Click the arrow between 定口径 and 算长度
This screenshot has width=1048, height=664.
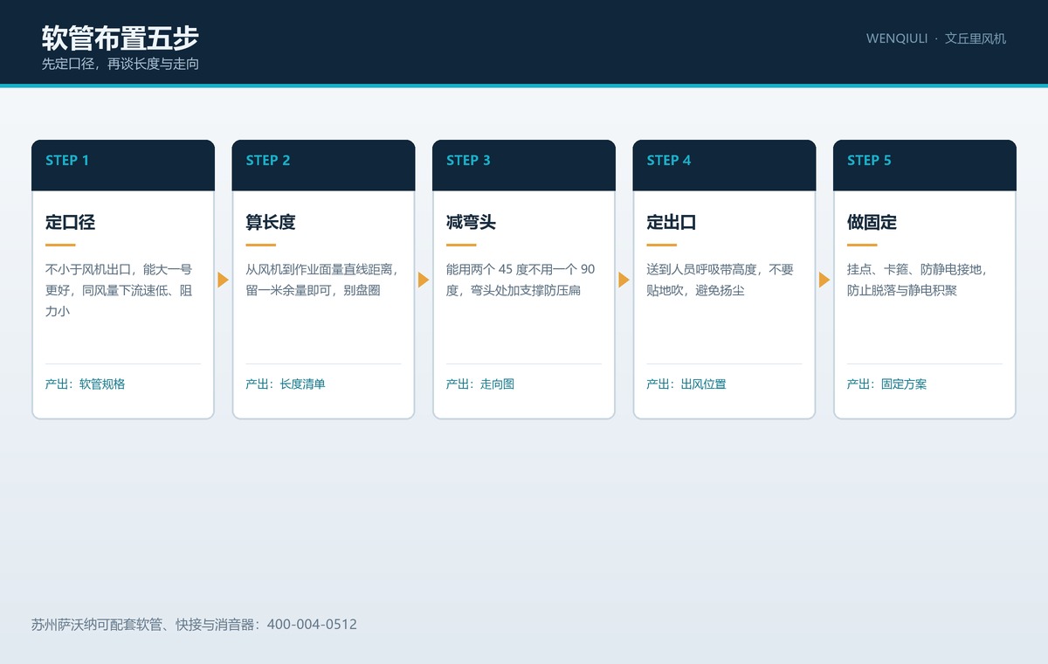click(223, 280)
